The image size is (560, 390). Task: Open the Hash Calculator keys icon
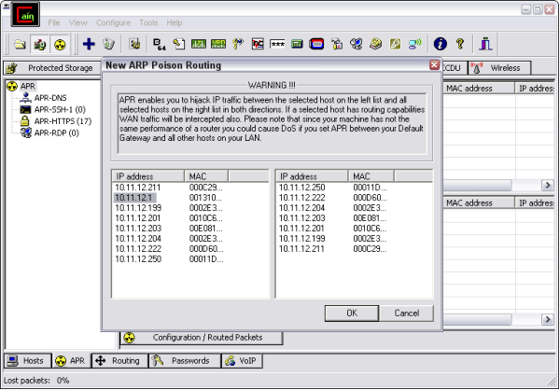237,44
